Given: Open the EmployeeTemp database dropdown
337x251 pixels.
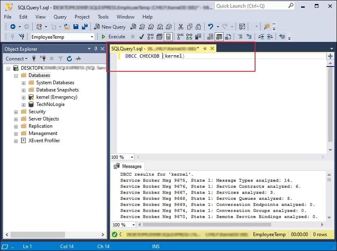Looking at the screenshot, I should point(92,37).
